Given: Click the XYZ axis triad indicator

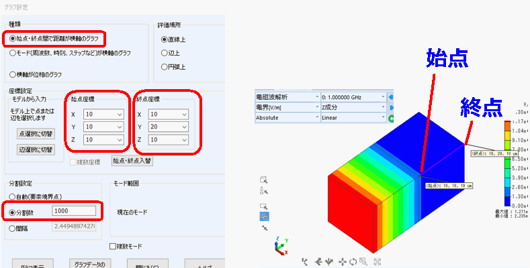Looking at the screenshot, I should [281, 248].
